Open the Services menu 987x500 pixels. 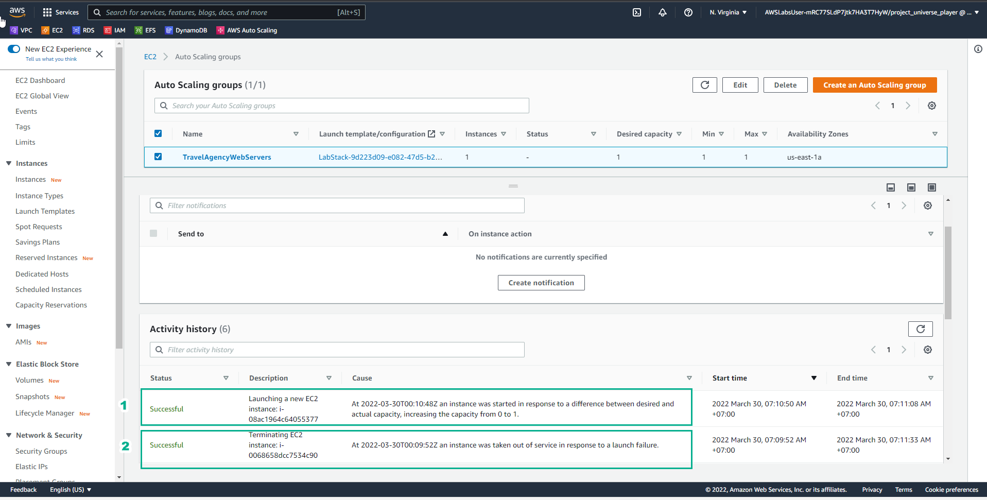click(61, 12)
